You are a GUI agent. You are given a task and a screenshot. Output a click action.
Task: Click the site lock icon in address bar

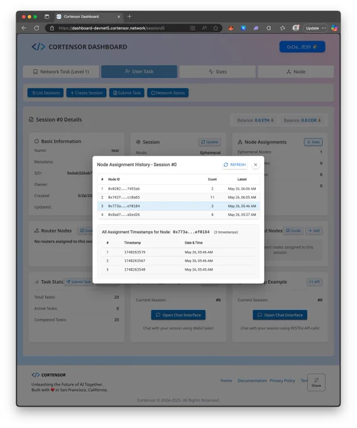tap(52, 28)
